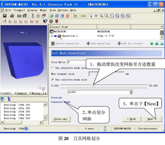This screenshot has height=145, width=165.
Task: Click message log scroll-down arrow
Action: 45,118
